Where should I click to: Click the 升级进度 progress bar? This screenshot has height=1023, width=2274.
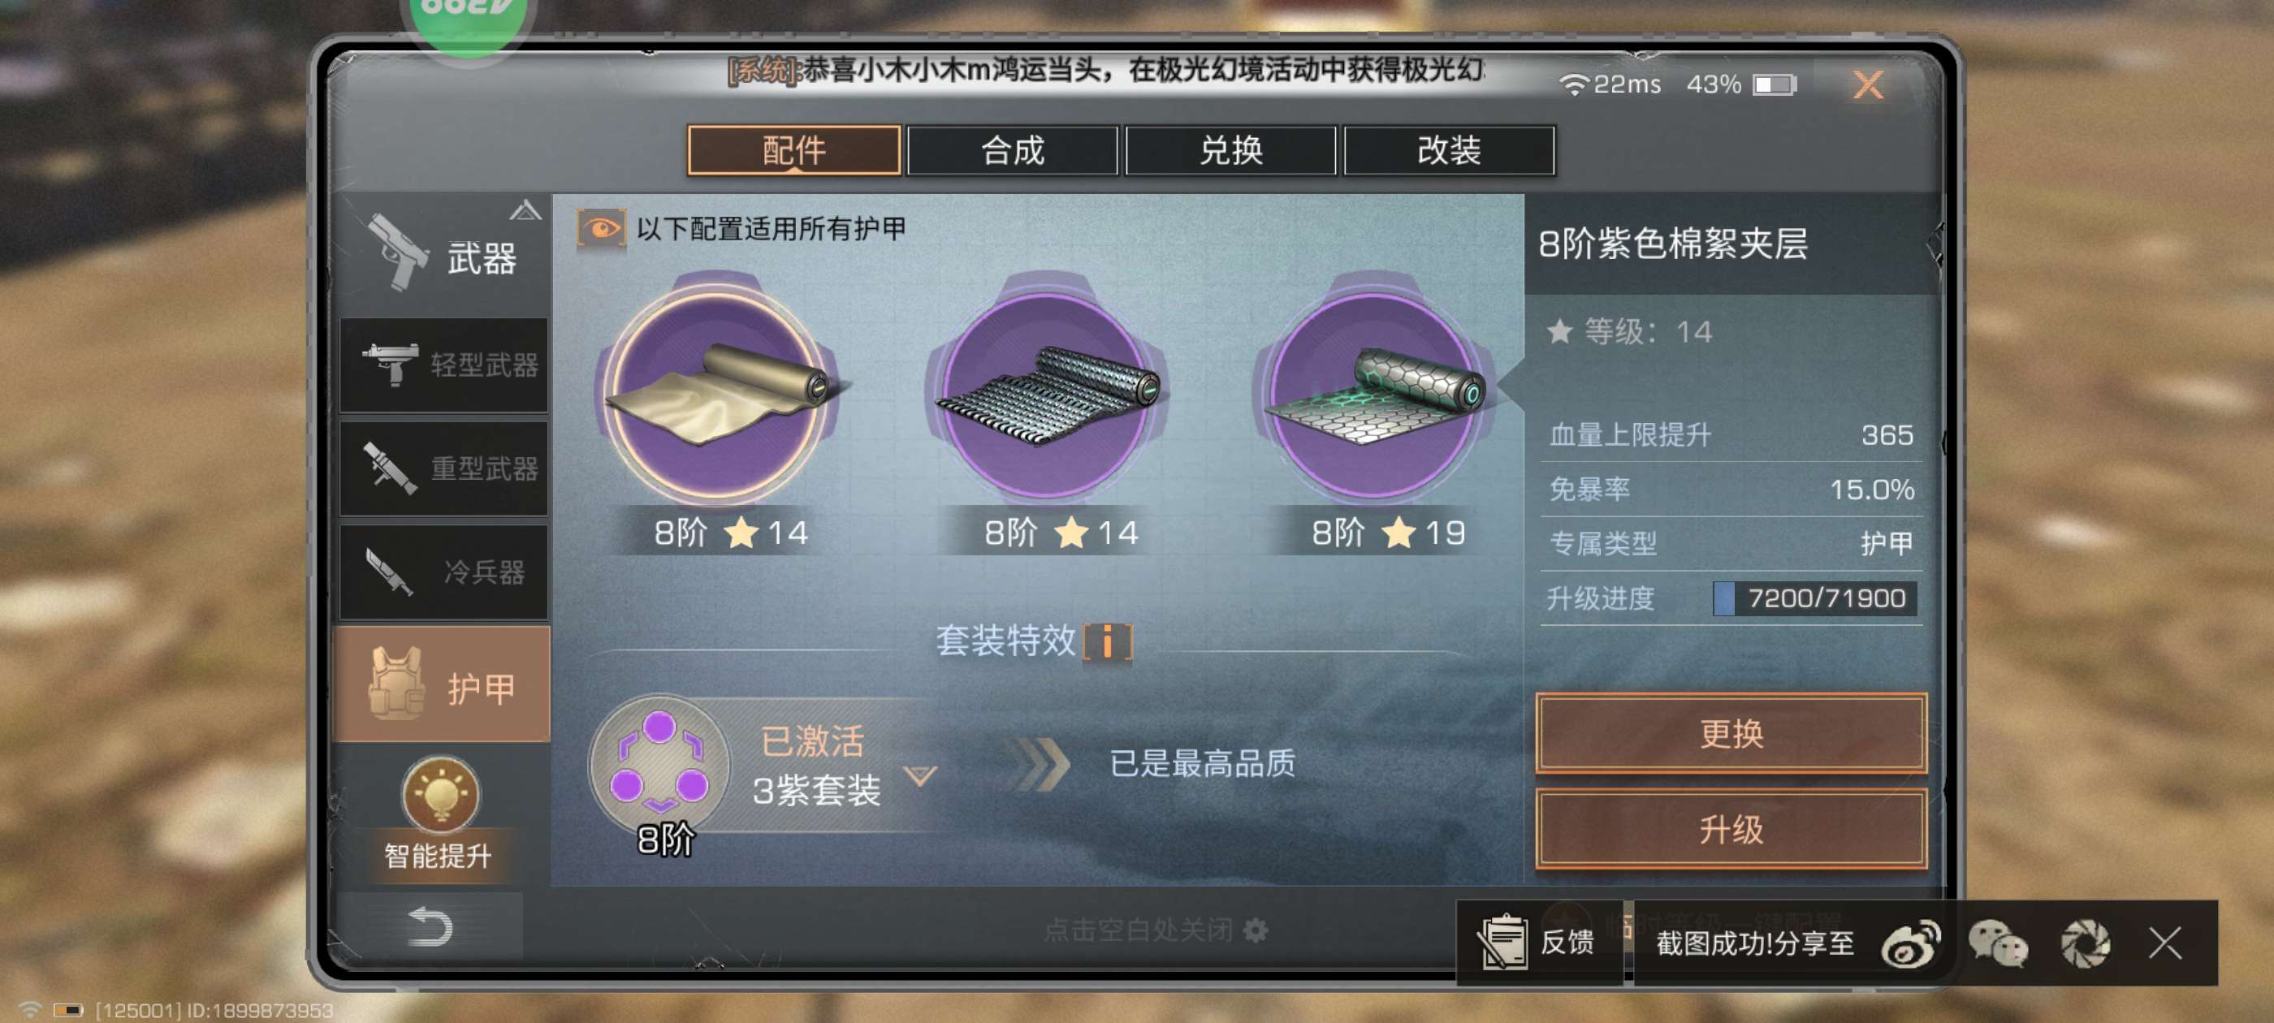click(x=1815, y=598)
